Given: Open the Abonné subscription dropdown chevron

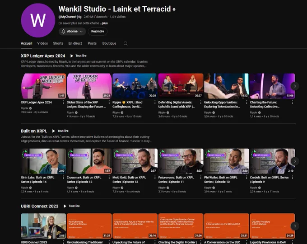Looking at the screenshot, I should [x=81, y=31].
